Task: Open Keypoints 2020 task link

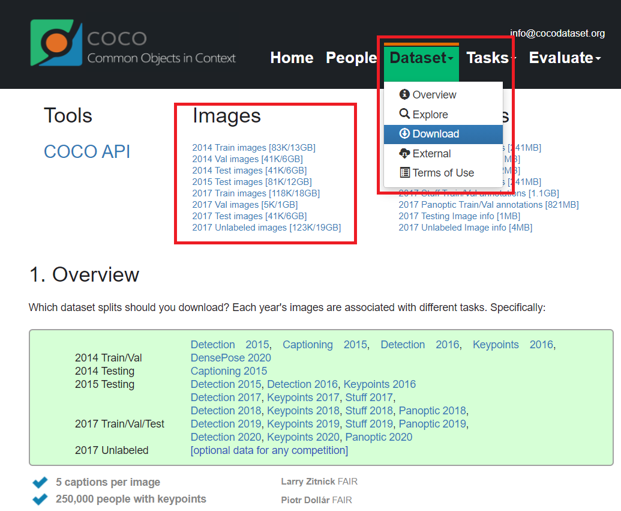Action: tap(304, 437)
